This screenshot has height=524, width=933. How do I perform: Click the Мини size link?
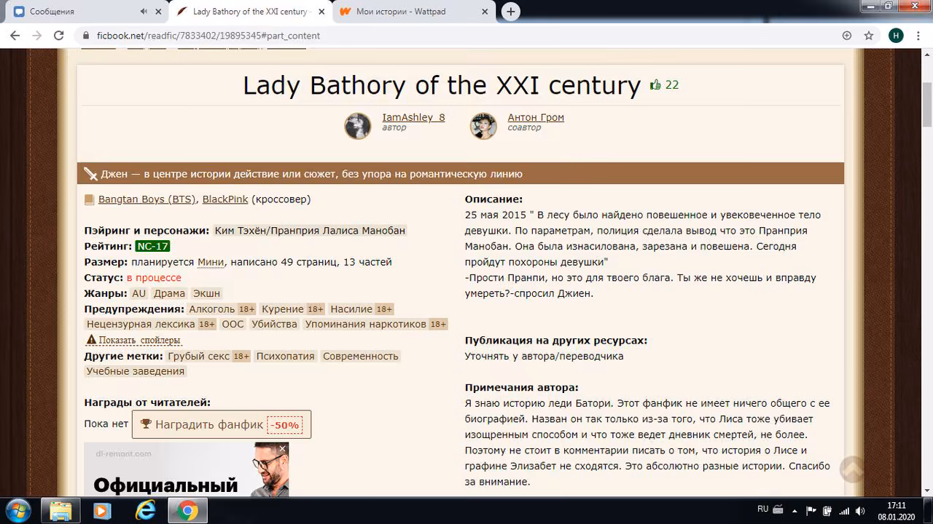click(211, 262)
